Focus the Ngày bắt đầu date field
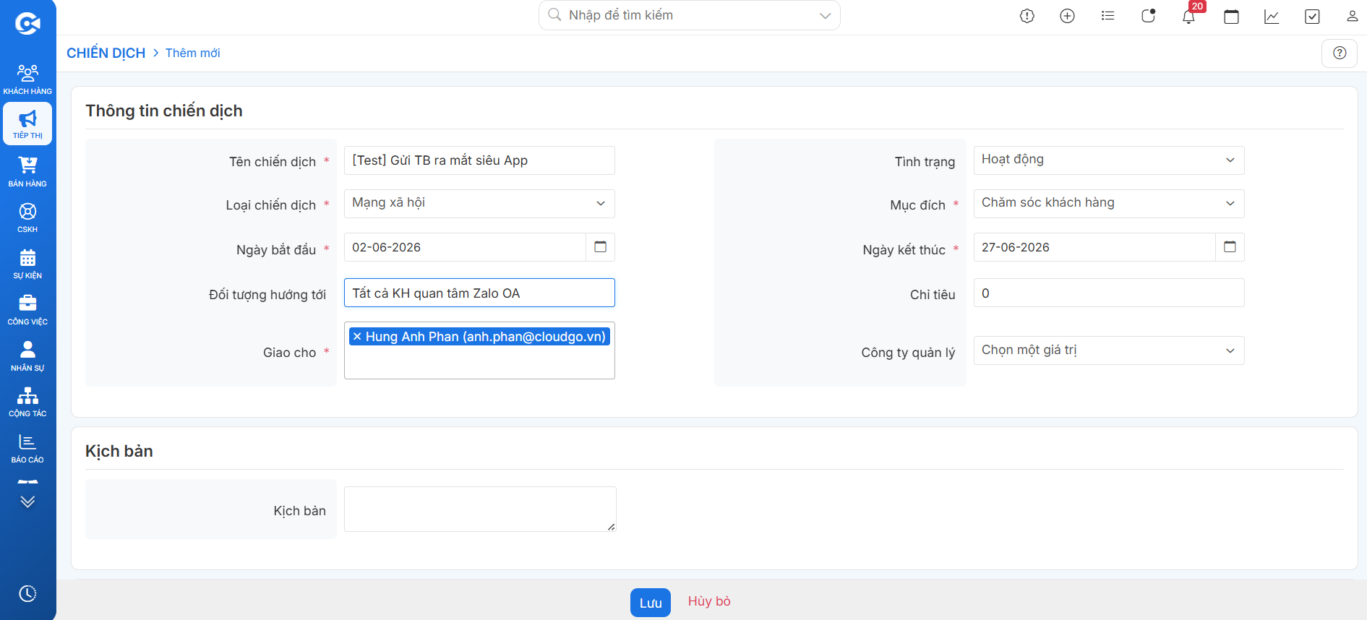This screenshot has width=1367, height=620. [465, 247]
